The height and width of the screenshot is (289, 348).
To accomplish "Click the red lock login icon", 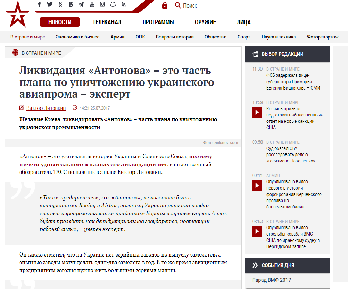I will [x=165, y=5].
